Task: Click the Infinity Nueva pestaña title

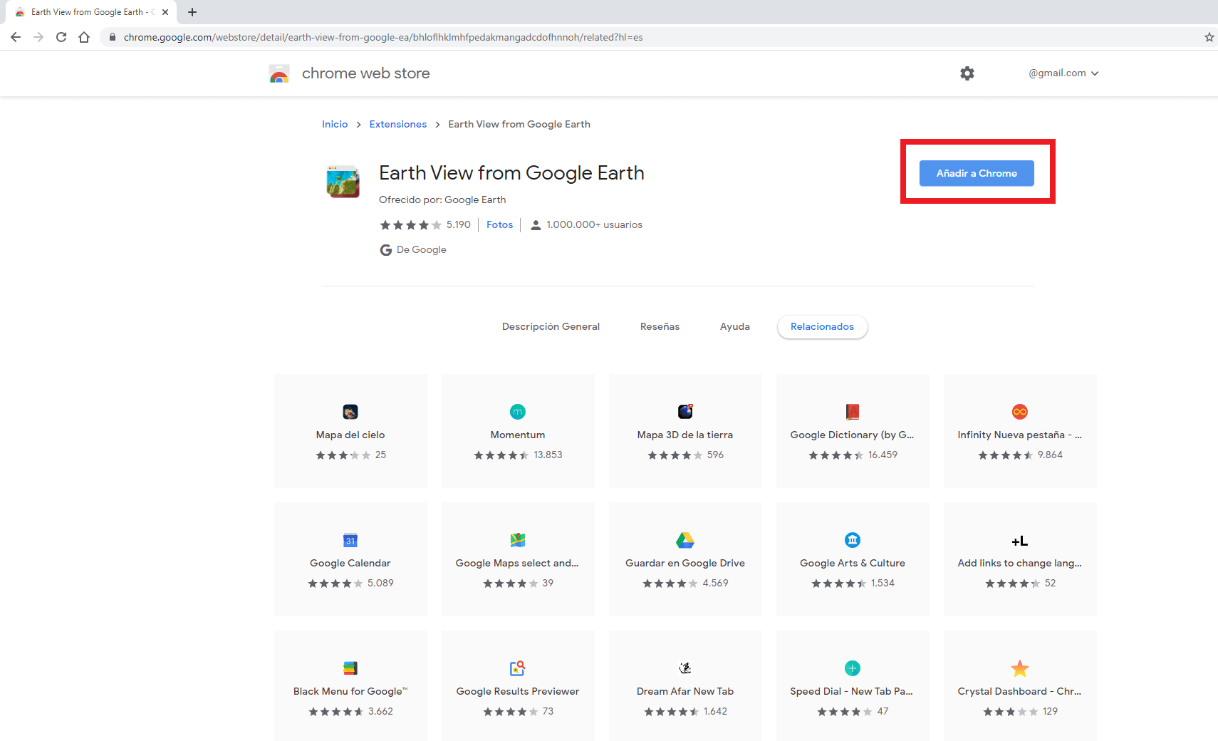Action: point(1020,435)
